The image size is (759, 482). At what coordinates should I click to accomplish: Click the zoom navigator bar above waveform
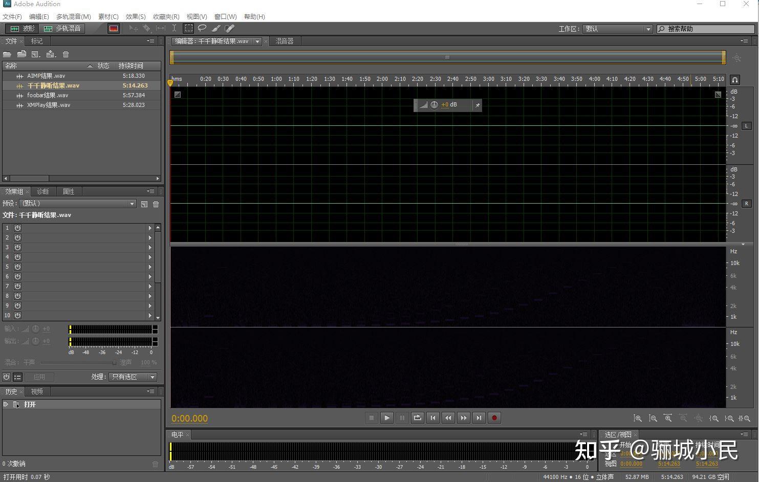tap(448, 57)
